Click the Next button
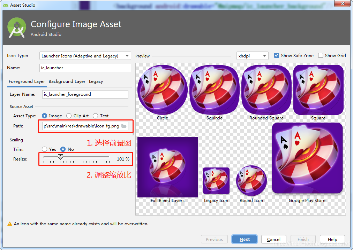This screenshot has width=353, height=250. click(245, 240)
